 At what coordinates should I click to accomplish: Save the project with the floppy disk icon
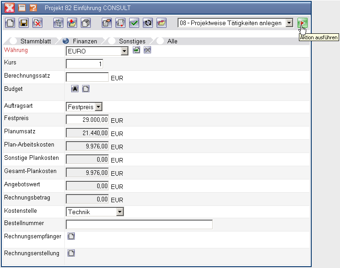[24, 23]
